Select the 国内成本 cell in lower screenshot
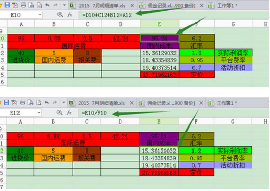Screen dimensions: 270x191 tap(159, 143)
